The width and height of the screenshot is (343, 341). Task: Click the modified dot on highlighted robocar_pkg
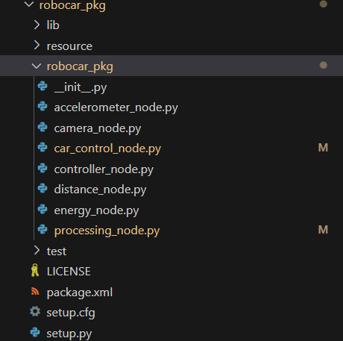323,65
